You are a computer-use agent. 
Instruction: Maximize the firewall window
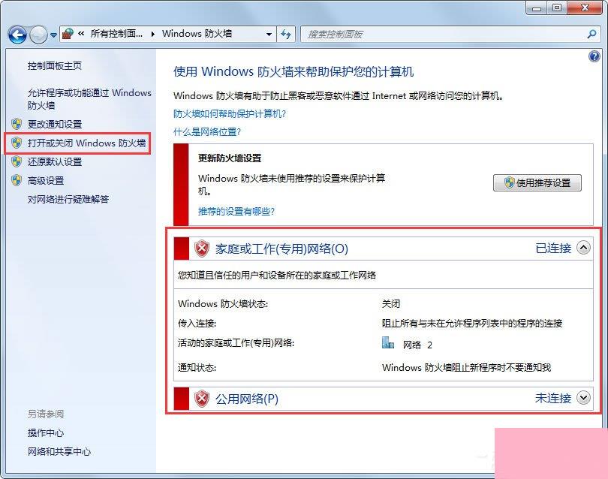pyautogui.click(x=557, y=8)
